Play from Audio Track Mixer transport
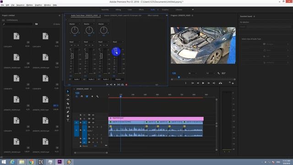 (x=115, y=85)
